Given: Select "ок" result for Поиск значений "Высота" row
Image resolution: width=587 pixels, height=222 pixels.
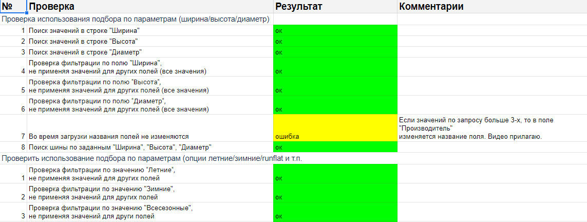Looking at the screenshot, I should 335,41.
